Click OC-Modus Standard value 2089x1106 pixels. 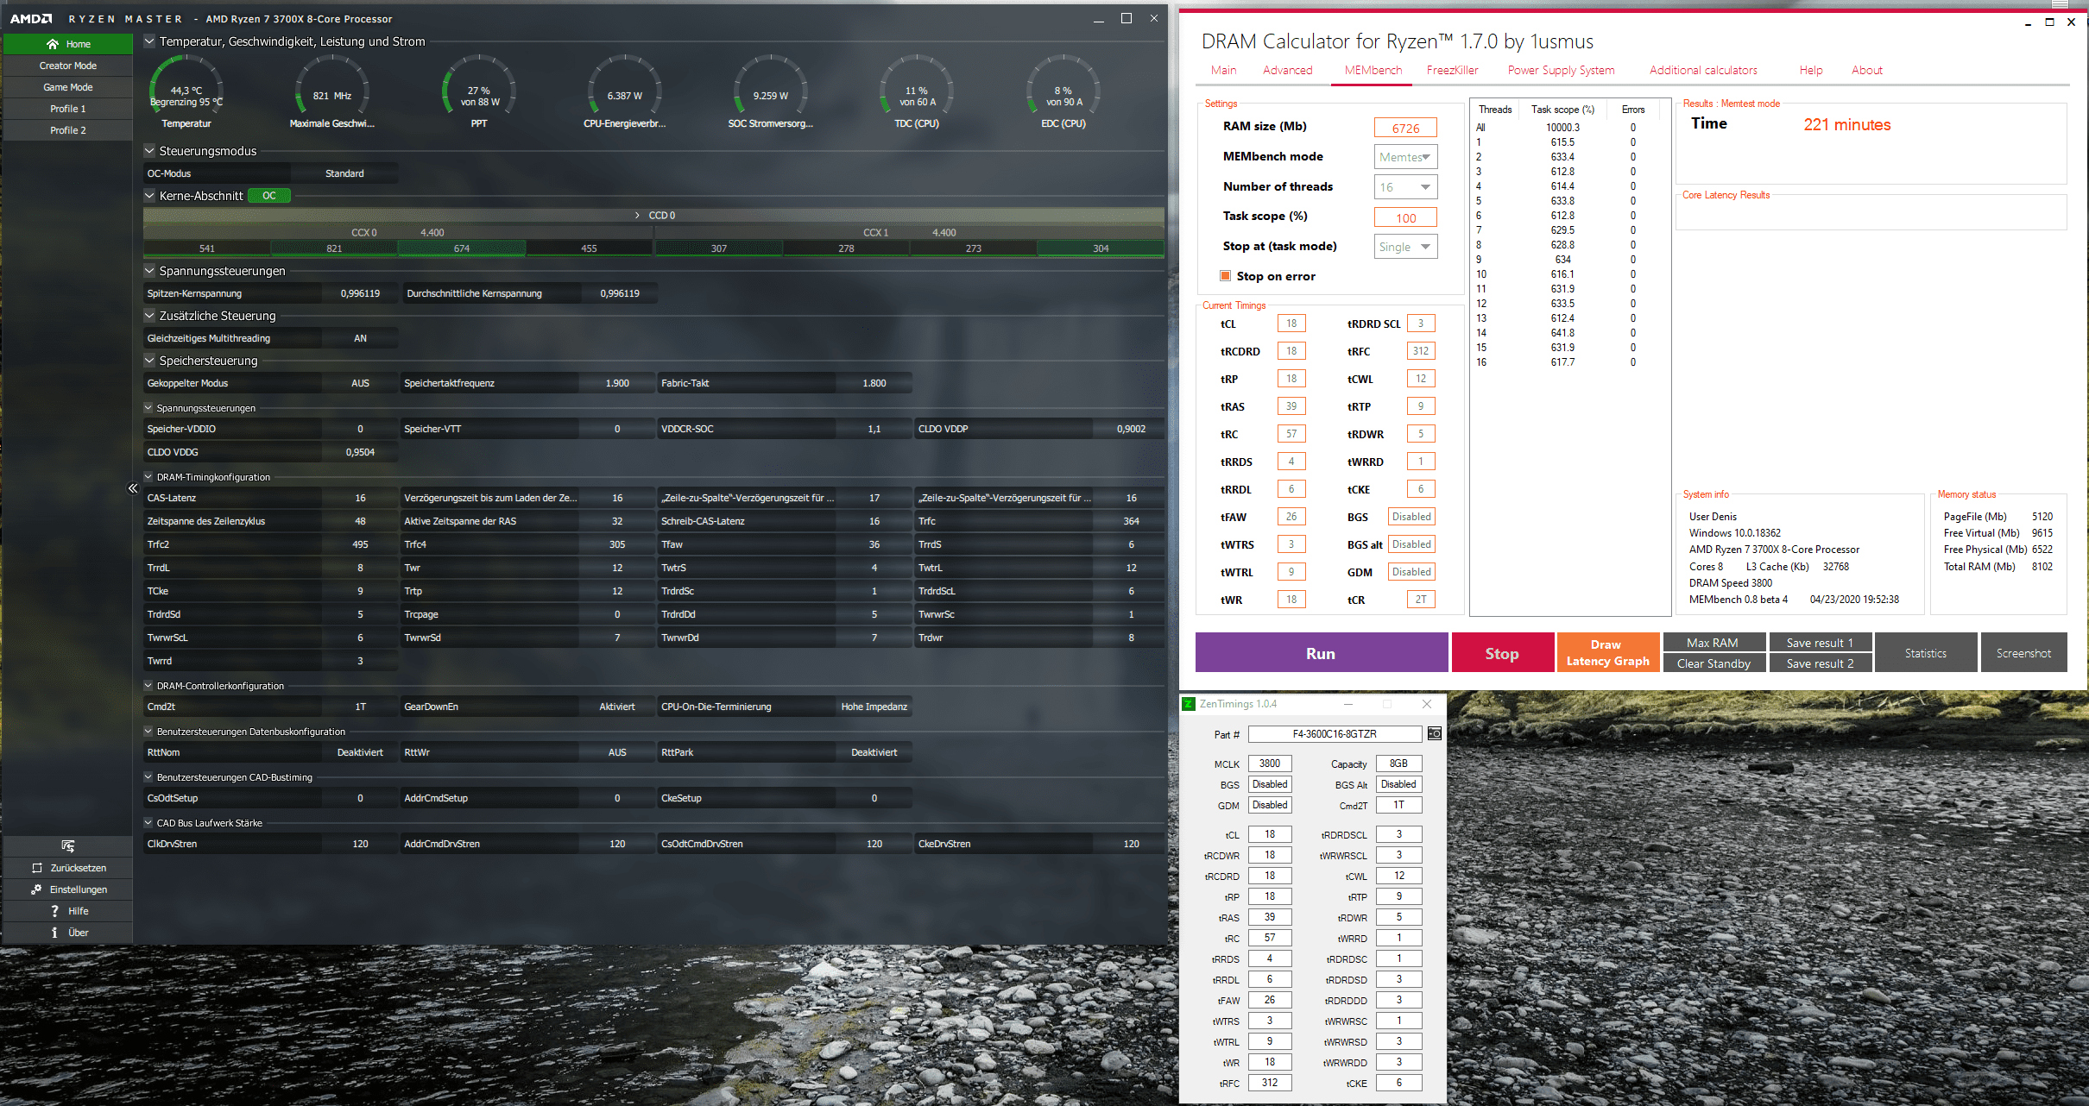pyautogui.click(x=344, y=173)
